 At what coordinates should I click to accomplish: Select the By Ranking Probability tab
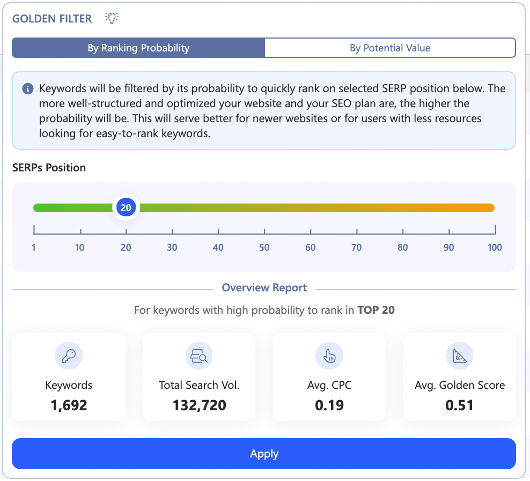(138, 48)
